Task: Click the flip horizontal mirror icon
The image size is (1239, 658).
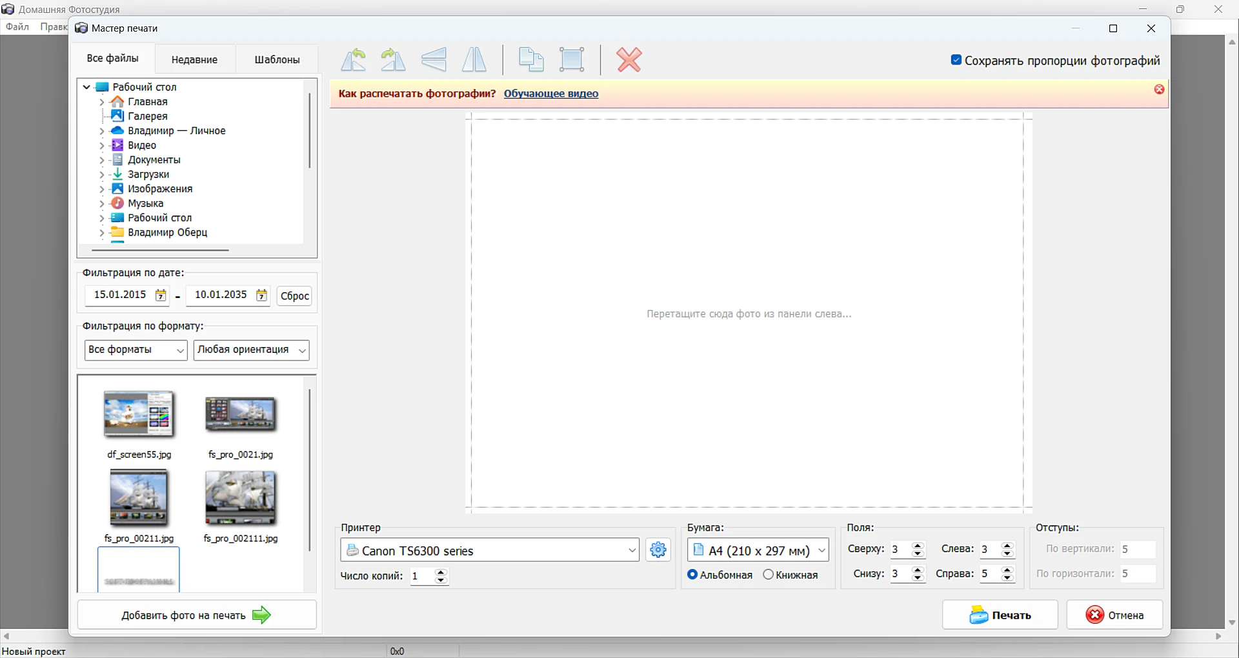Action: pyautogui.click(x=474, y=60)
